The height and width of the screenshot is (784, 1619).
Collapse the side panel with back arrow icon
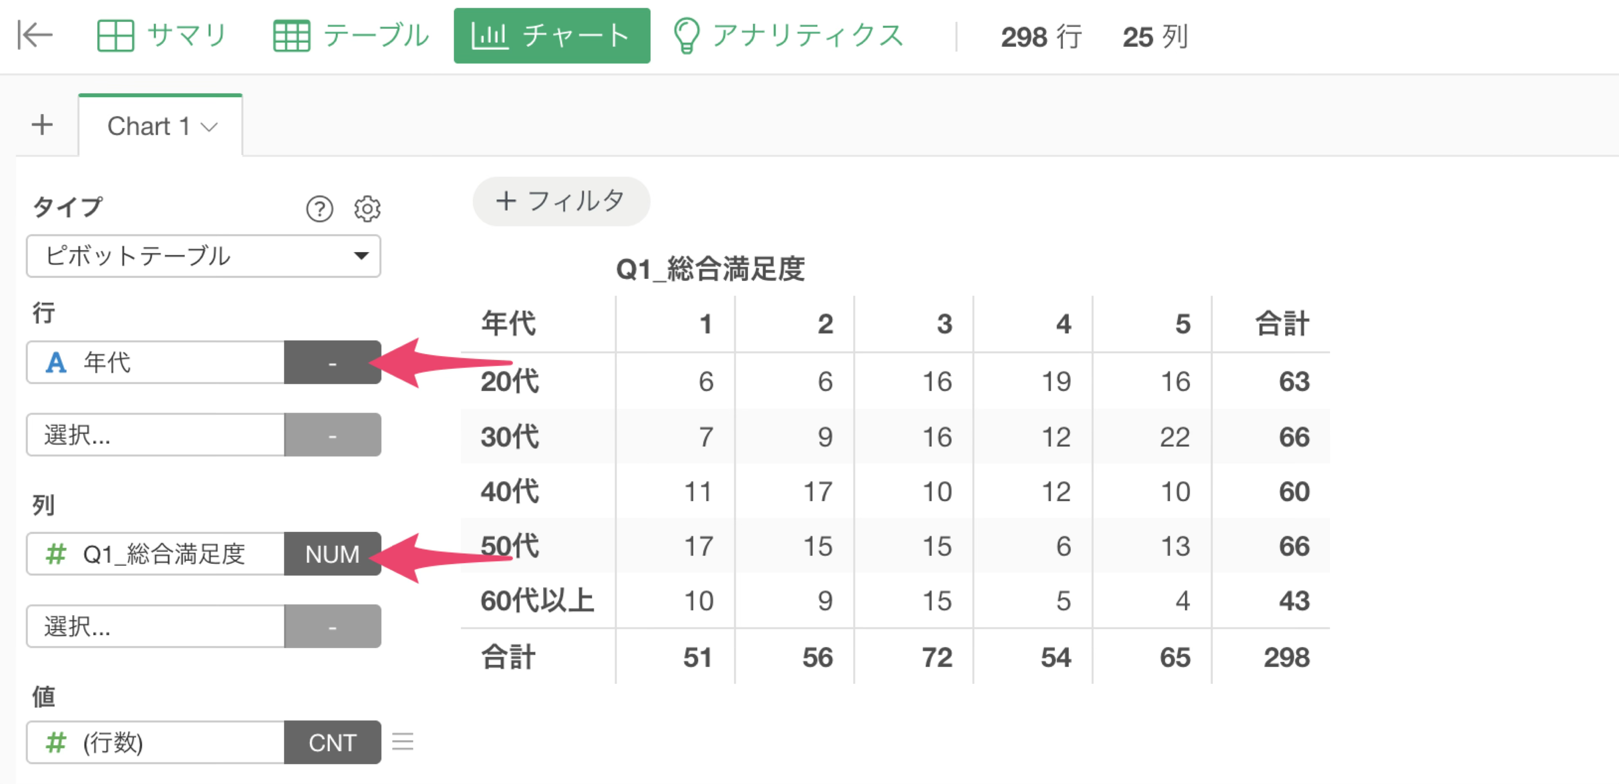pyautogui.click(x=35, y=35)
